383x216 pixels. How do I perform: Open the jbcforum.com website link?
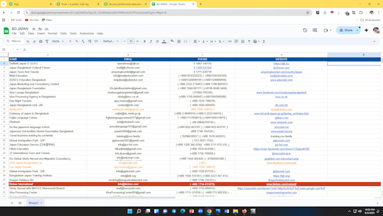point(282,68)
